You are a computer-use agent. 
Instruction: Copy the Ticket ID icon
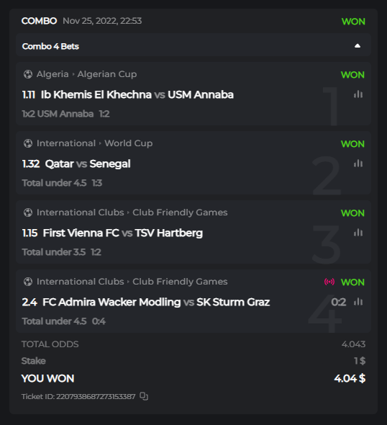(144, 396)
